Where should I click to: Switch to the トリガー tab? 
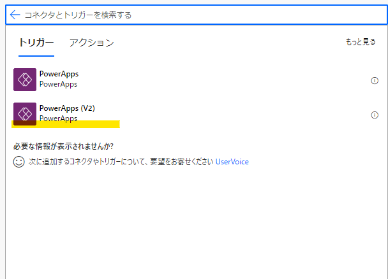click(36, 43)
